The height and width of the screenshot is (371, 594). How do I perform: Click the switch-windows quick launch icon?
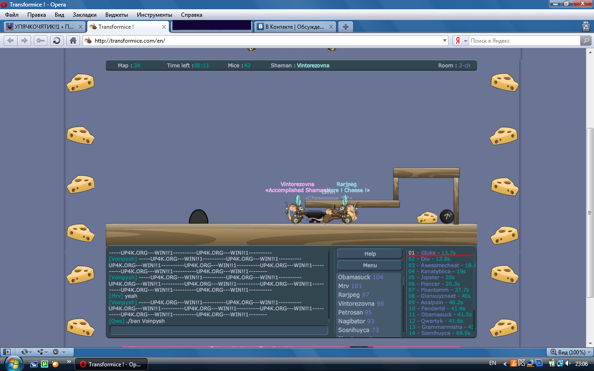[x=34, y=364]
